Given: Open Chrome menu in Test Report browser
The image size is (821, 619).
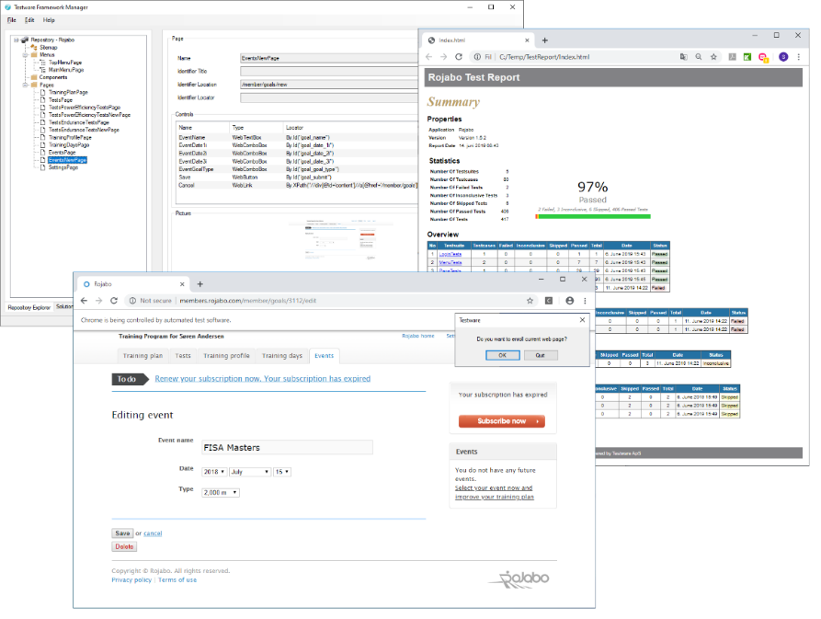Looking at the screenshot, I should click(799, 56).
